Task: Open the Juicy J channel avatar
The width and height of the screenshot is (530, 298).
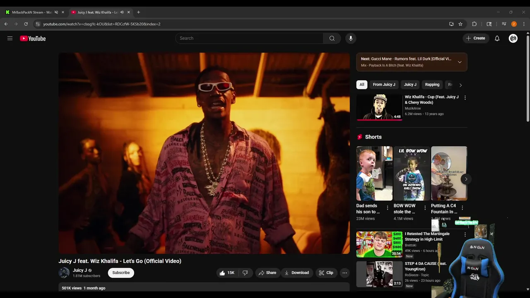Action: [64, 273]
